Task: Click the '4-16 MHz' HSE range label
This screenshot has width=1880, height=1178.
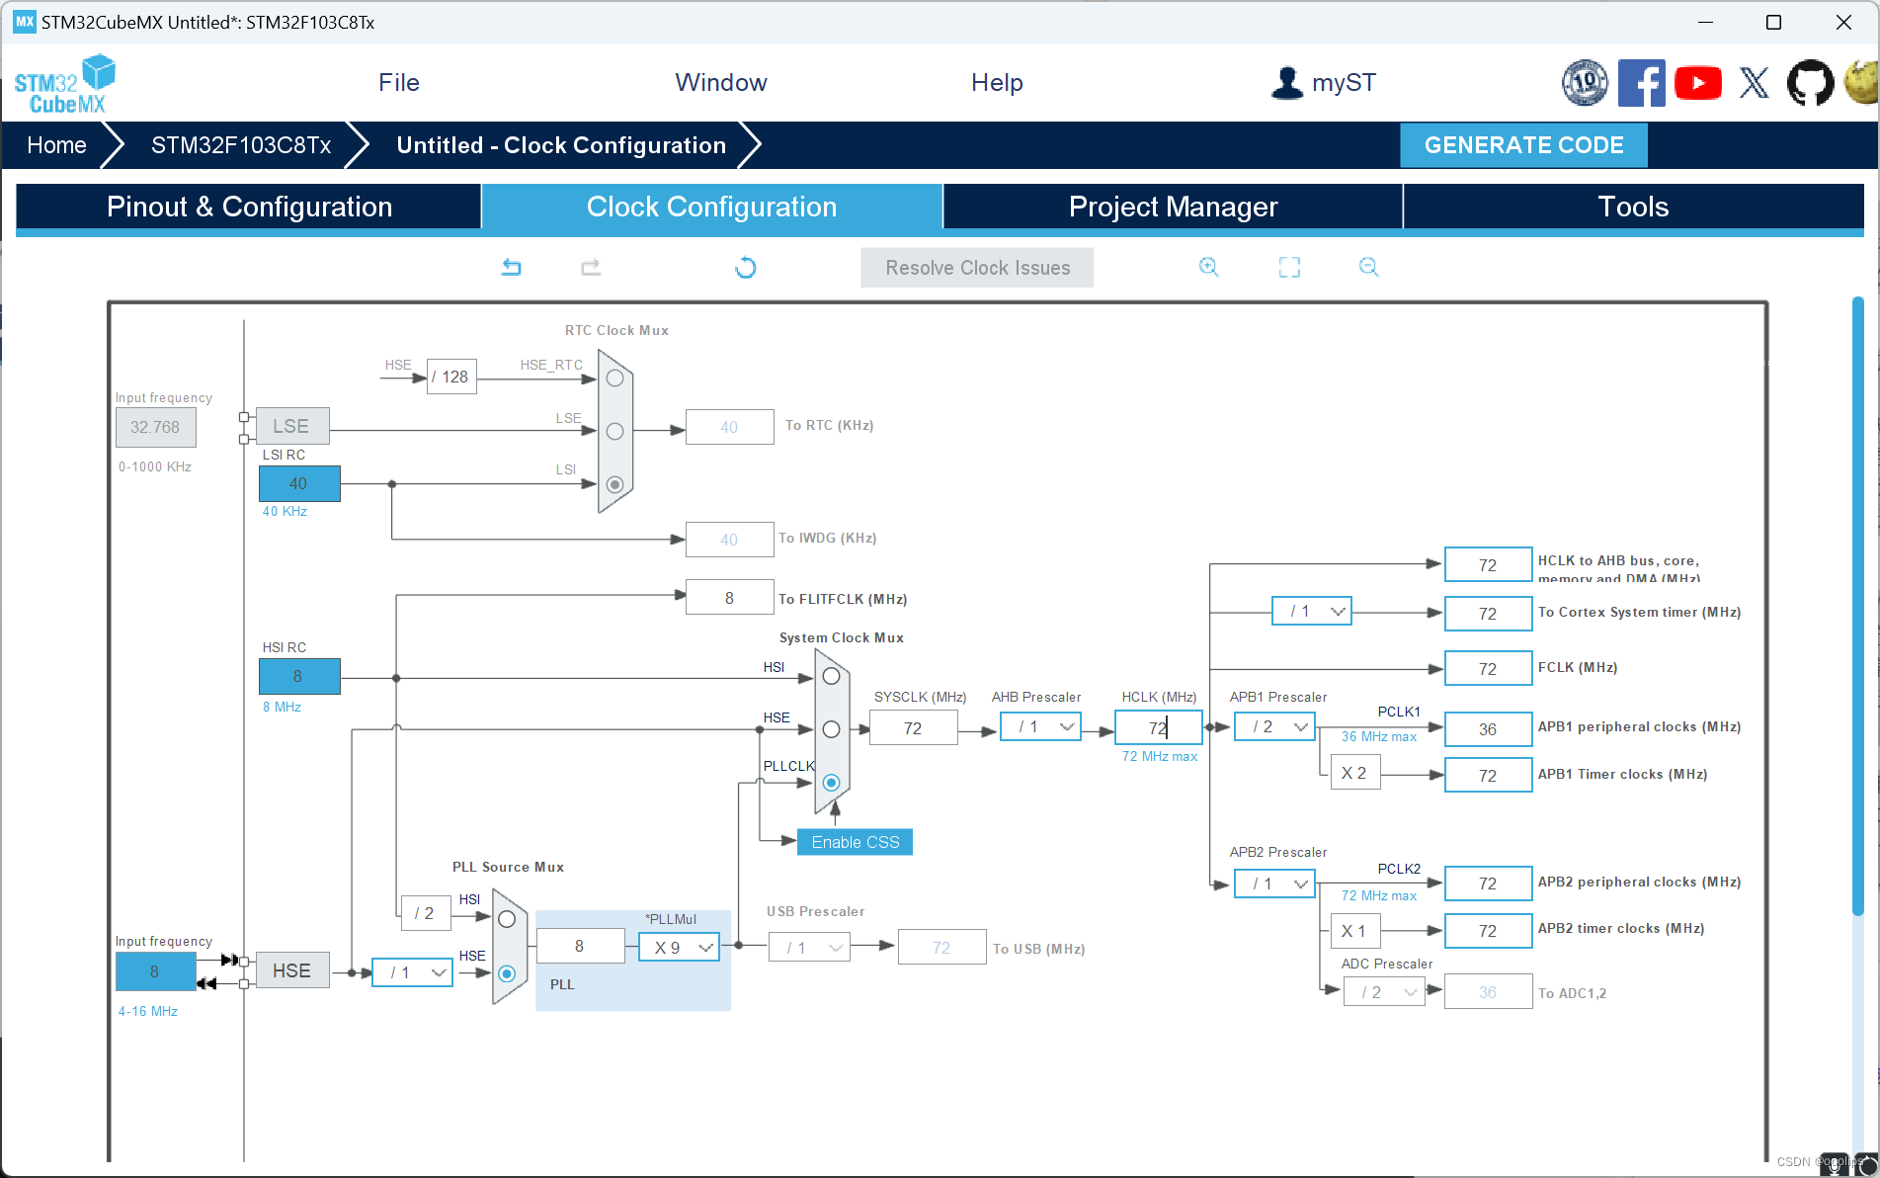Action: (x=148, y=1011)
